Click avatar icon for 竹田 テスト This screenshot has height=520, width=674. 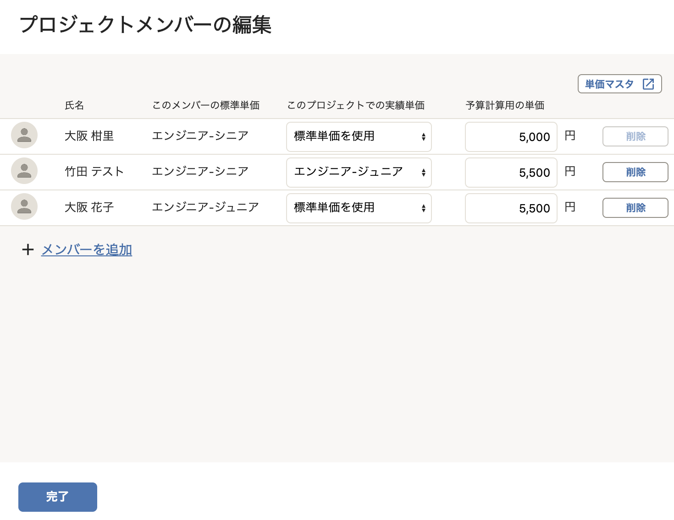(24, 171)
